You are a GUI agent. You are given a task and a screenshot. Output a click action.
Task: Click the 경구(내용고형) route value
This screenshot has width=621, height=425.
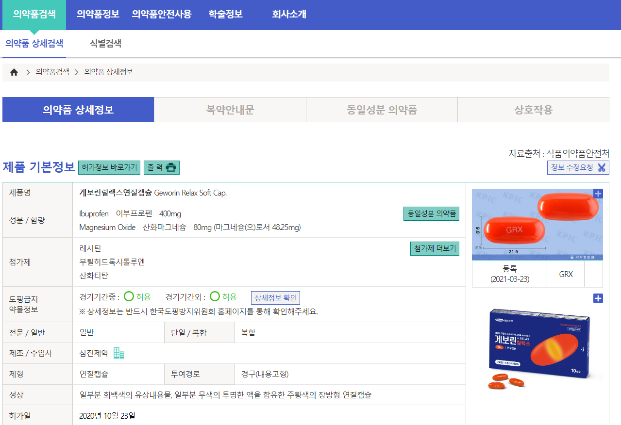pyautogui.click(x=265, y=374)
